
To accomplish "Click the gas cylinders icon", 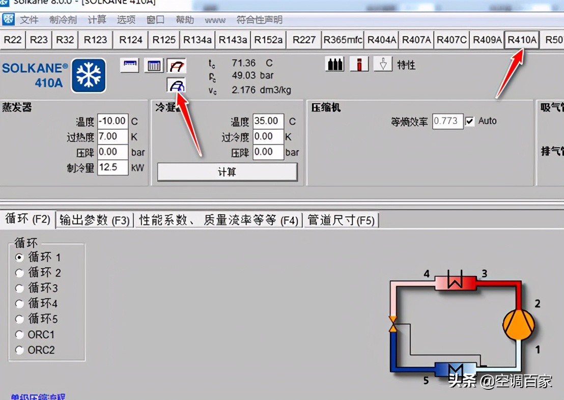I will click(335, 64).
